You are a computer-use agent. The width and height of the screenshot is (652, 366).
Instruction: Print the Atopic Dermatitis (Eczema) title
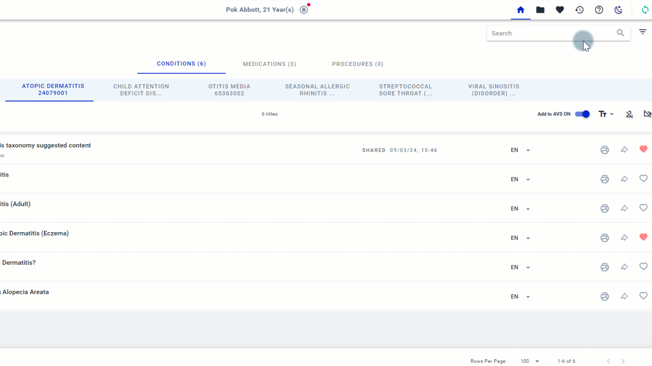coord(604,238)
